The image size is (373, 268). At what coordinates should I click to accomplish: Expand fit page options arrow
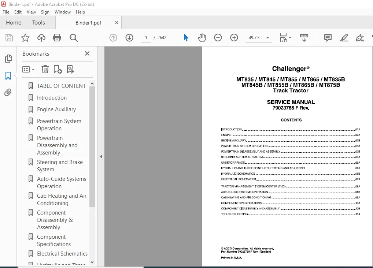pyautogui.click(x=290, y=38)
